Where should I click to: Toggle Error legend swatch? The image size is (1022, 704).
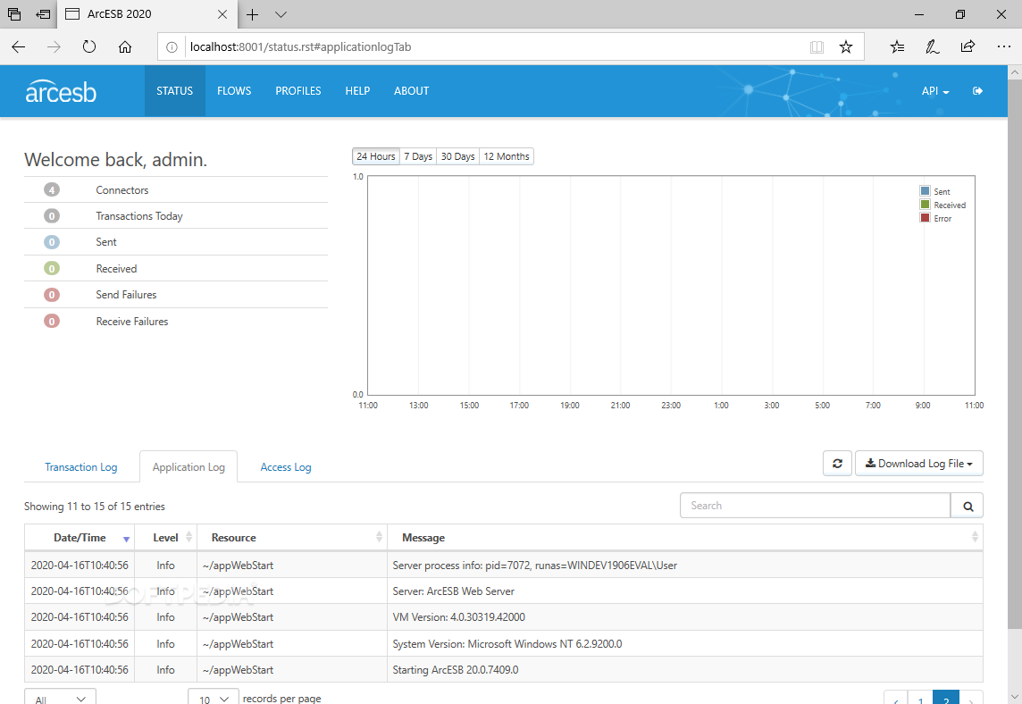pyautogui.click(x=925, y=218)
